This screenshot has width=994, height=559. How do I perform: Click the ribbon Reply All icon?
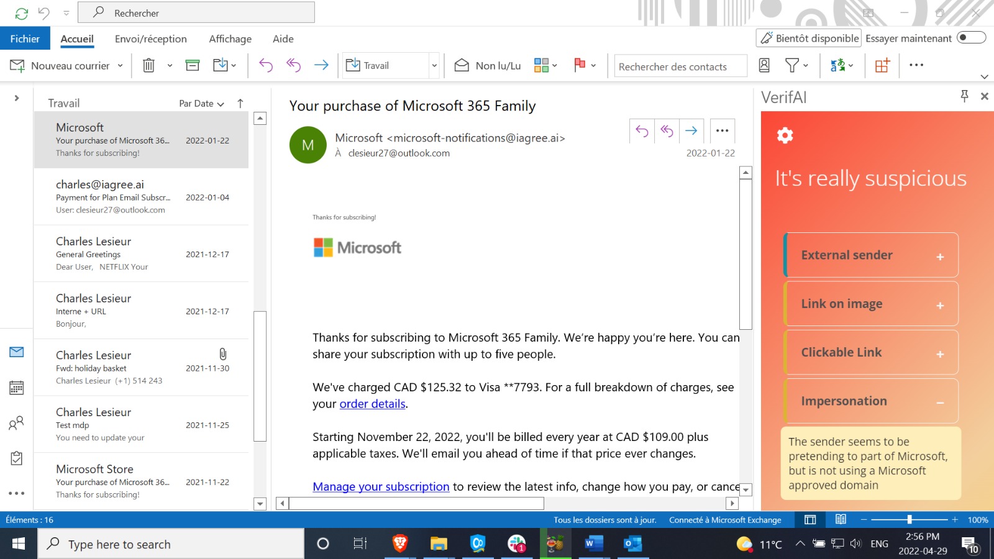click(x=293, y=65)
